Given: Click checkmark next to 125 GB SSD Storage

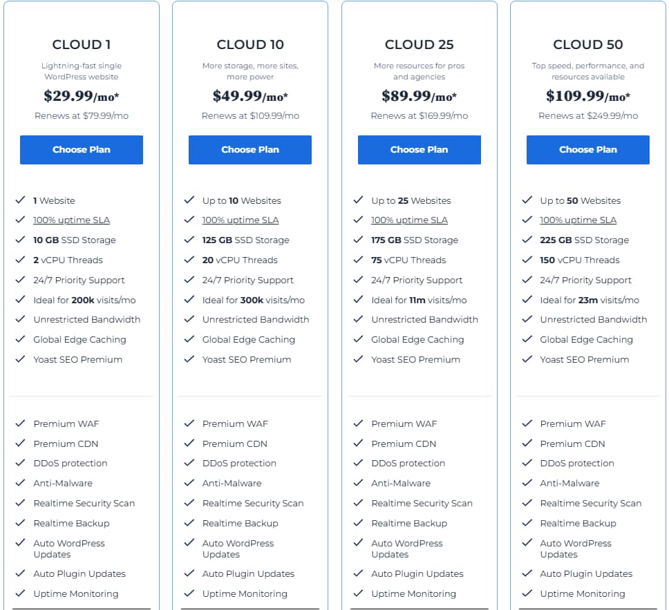Looking at the screenshot, I should pos(189,240).
